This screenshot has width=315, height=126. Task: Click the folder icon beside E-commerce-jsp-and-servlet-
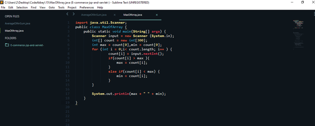[7, 45]
